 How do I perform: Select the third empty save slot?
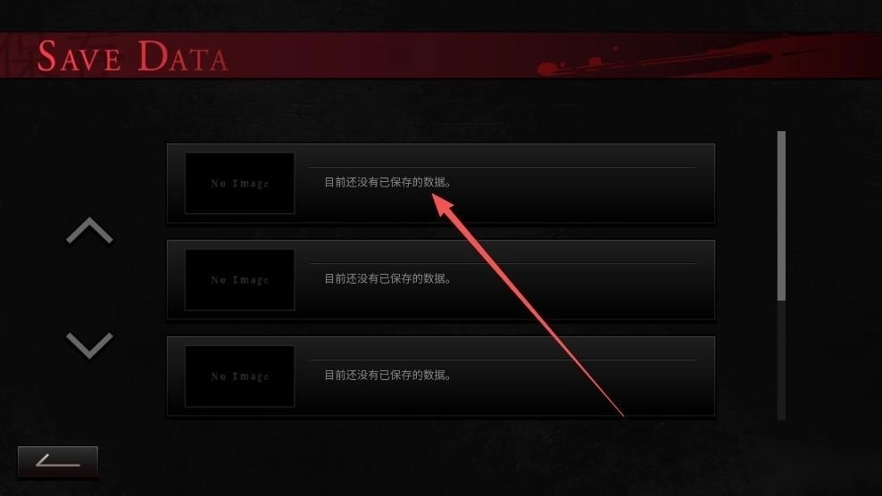click(x=441, y=376)
